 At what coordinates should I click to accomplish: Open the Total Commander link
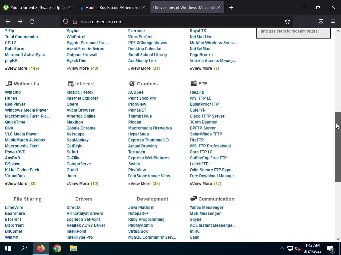(x=22, y=37)
